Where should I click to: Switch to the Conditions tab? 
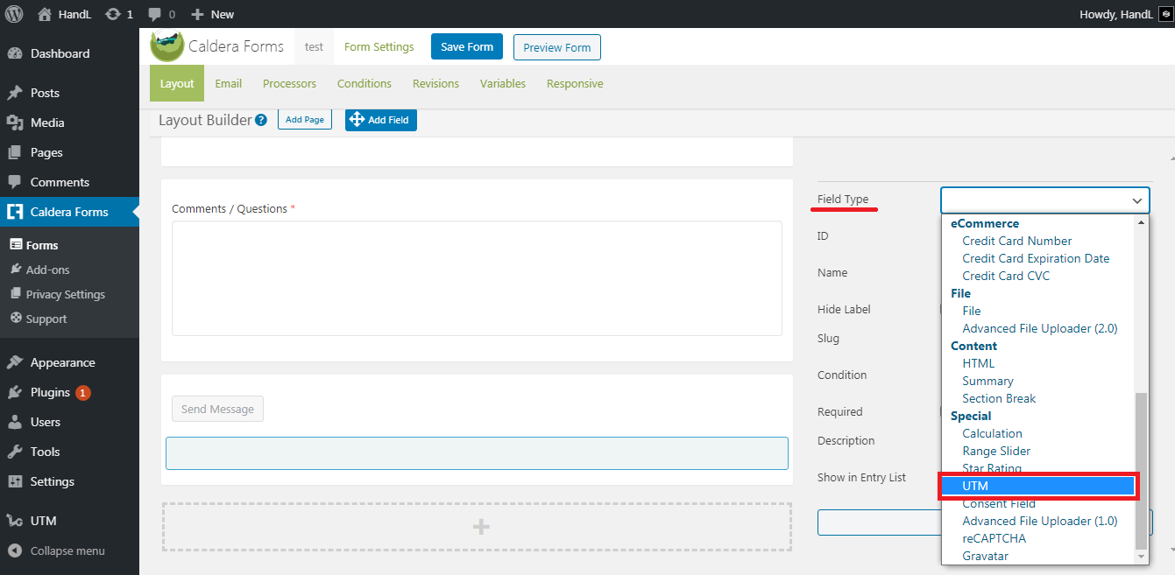pos(364,84)
